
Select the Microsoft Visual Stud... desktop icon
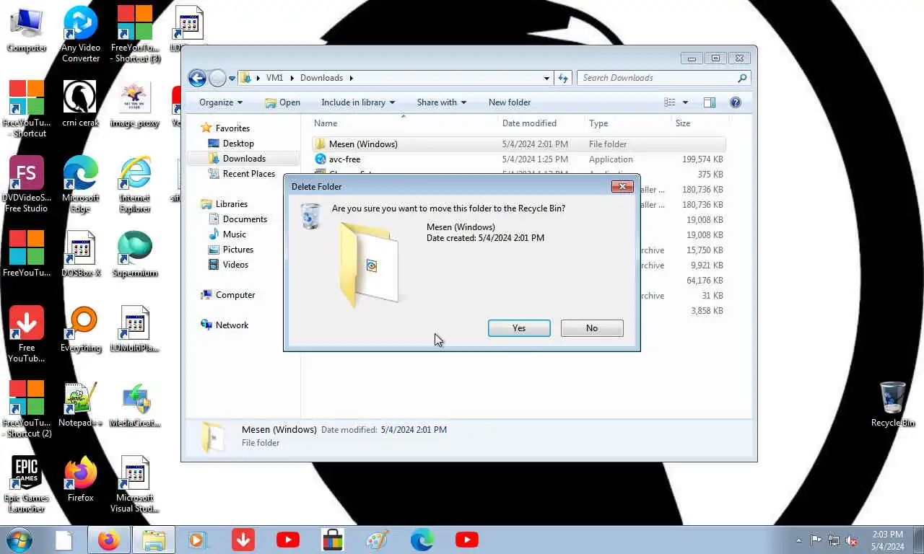coord(135,485)
